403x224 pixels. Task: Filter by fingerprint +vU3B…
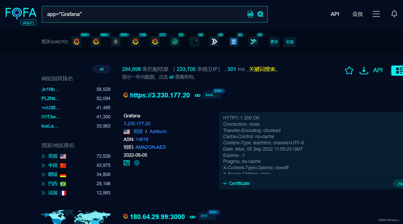click(51, 108)
